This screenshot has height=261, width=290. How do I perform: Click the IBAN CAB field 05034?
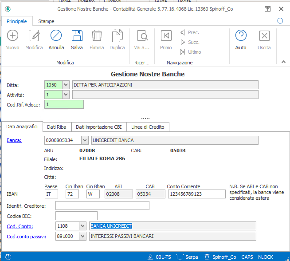(x=150, y=194)
